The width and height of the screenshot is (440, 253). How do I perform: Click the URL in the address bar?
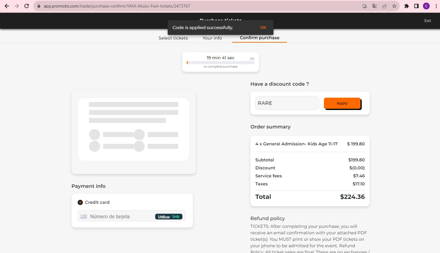coord(117,6)
